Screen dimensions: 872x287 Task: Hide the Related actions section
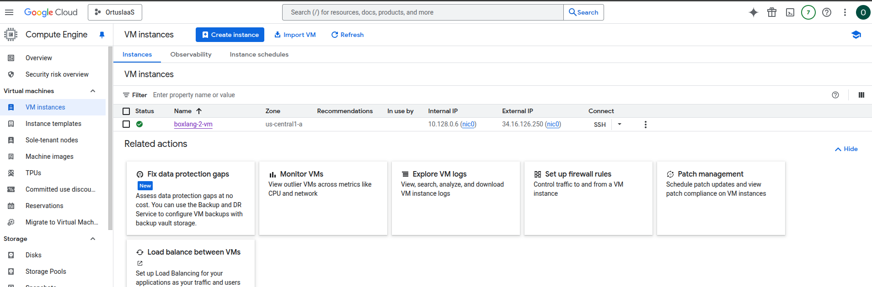click(x=846, y=149)
